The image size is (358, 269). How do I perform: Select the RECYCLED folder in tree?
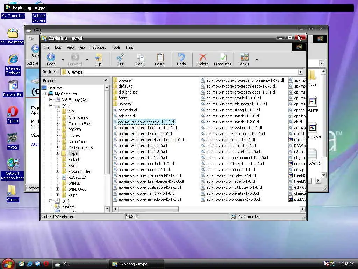pos(77,177)
